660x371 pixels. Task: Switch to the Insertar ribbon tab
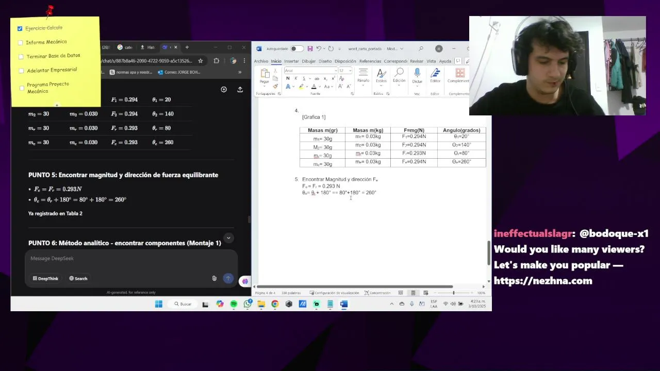click(291, 61)
